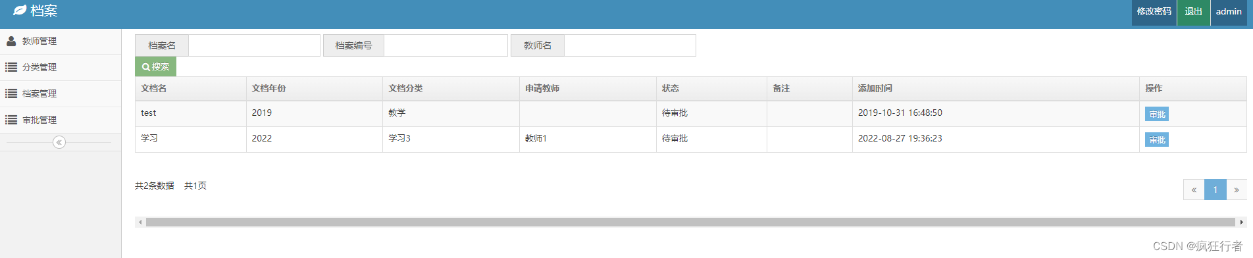
Task: Click the 教师名 field label
Action: [538, 45]
